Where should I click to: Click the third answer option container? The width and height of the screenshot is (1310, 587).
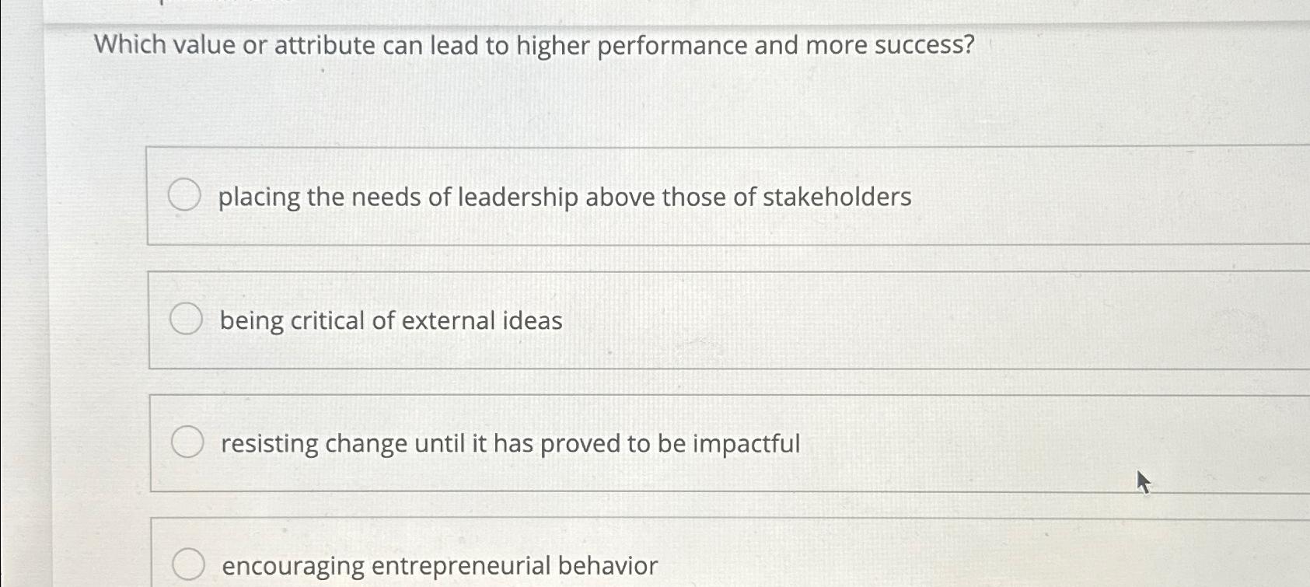pyautogui.click(x=622, y=442)
